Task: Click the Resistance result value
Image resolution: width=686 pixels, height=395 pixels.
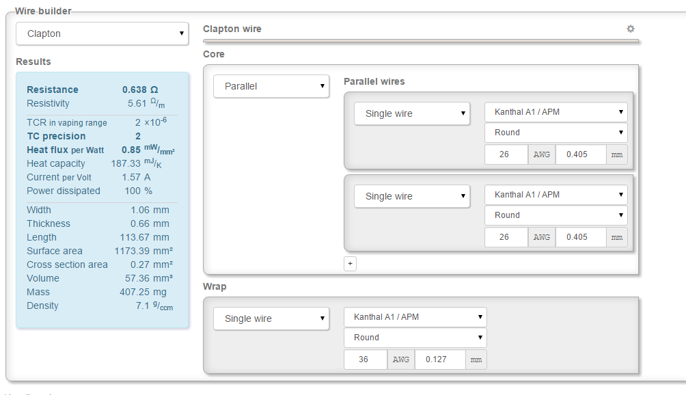Action: 140,90
